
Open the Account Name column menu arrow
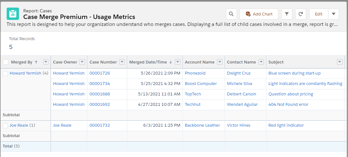pyautogui.click(x=220, y=62)
